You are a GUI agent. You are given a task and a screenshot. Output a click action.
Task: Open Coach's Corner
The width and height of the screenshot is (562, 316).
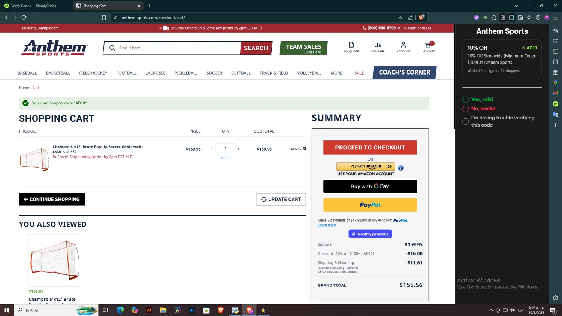pos(404,72)
